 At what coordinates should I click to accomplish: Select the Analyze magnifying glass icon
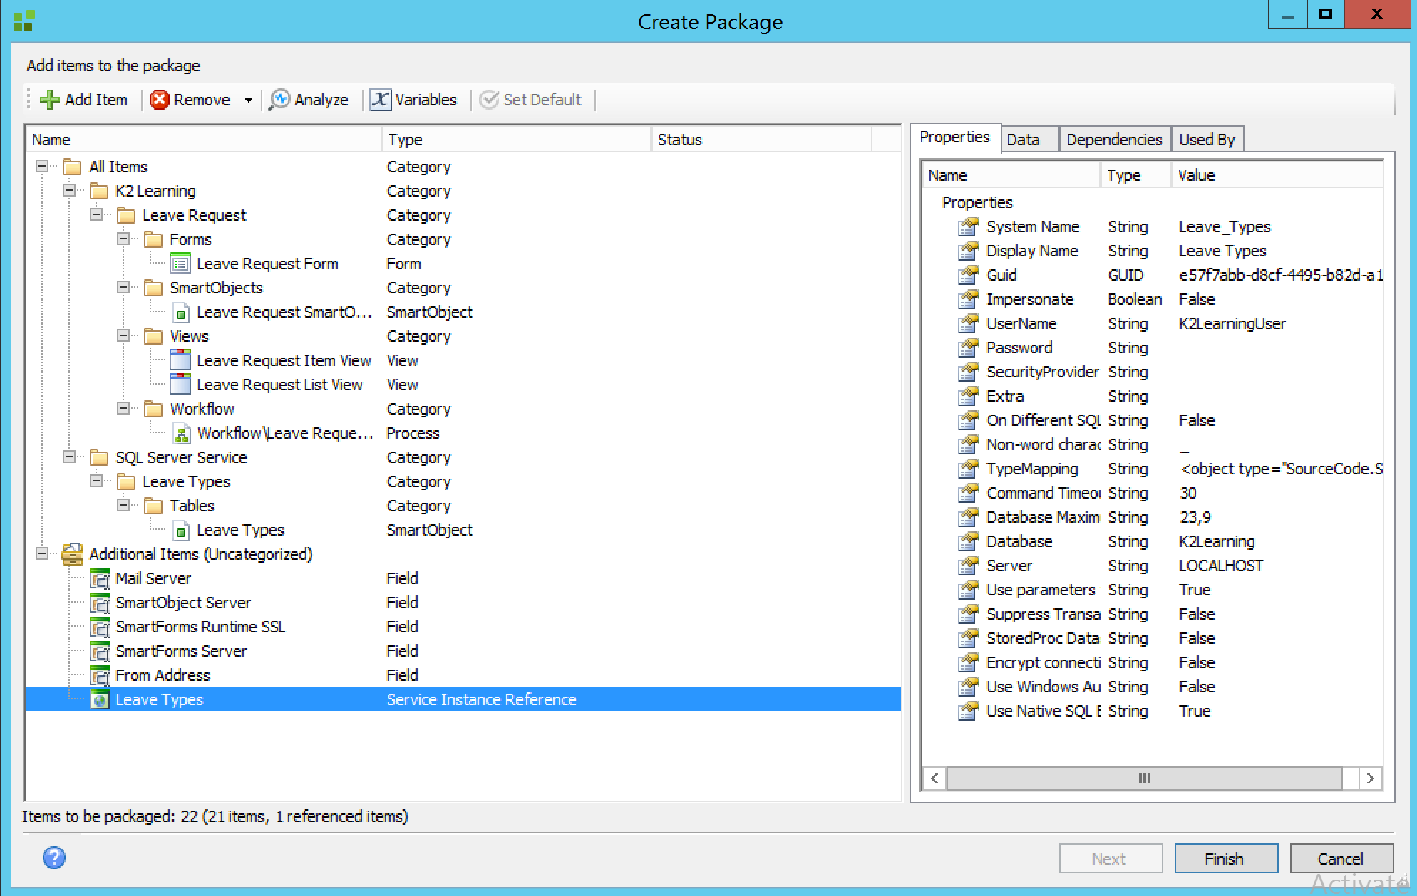point(281,100)
